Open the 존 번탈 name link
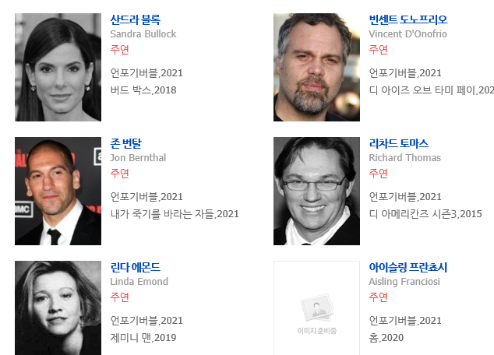 (x=126, y=144)
